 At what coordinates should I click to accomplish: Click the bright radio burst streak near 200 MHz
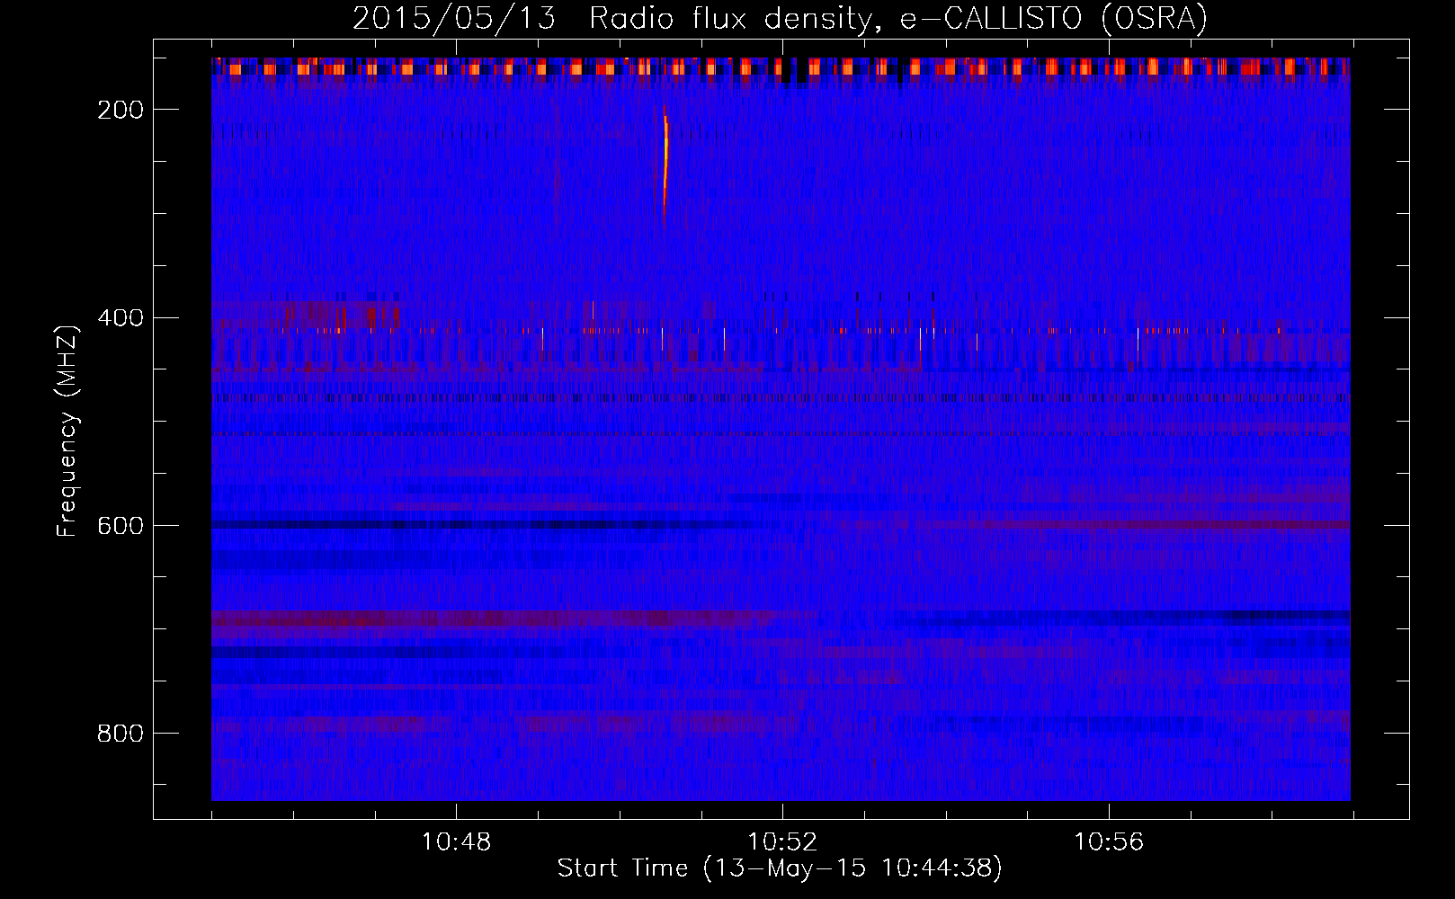click(665, 165)
